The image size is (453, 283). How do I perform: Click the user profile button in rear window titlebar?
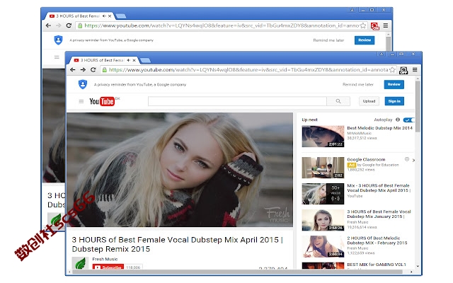tap(352, 10)
